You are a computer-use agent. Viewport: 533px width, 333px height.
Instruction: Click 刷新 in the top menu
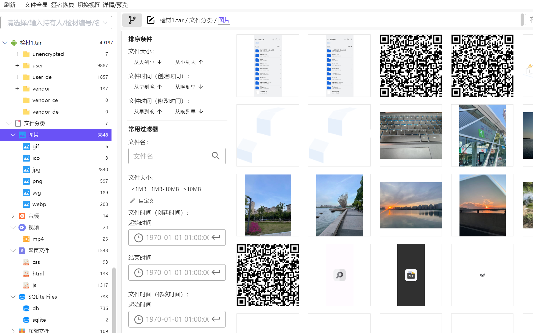coord(10,5)
